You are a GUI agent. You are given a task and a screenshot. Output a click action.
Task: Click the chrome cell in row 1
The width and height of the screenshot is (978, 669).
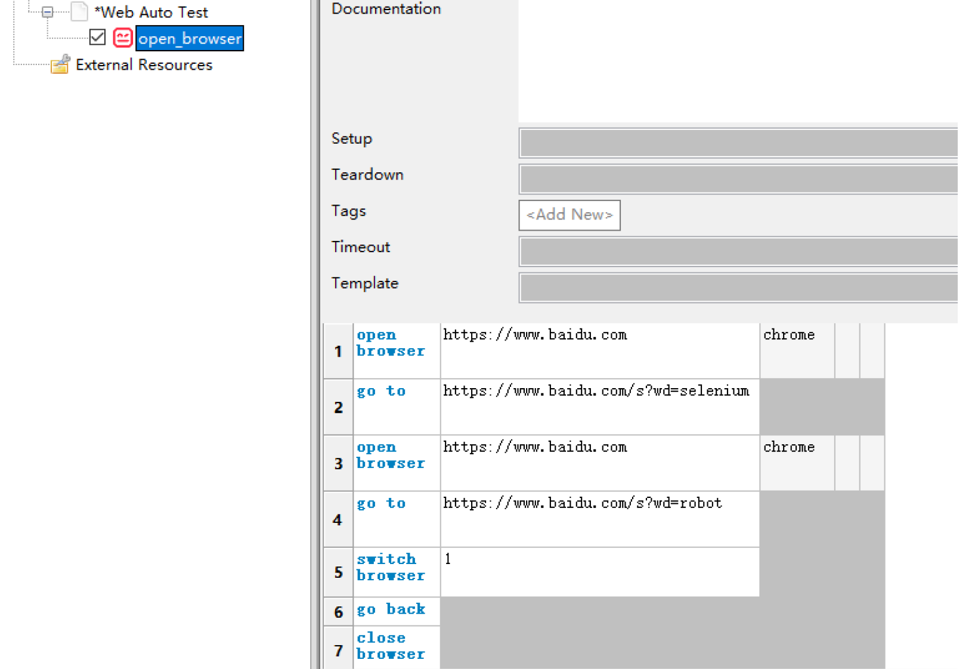coord(797,351)
